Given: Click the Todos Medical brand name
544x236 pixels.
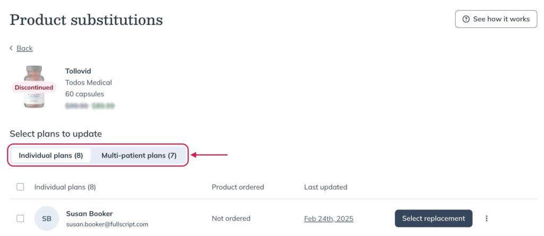Looking at the screenshot, I should click(x=89, y=83).
